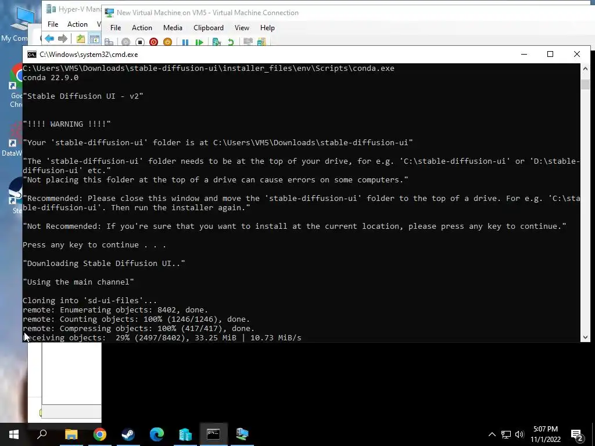Click the "Receiving objects: 29%" progress line
Viewport: 595px width, 446px height.
coord(162,337)
